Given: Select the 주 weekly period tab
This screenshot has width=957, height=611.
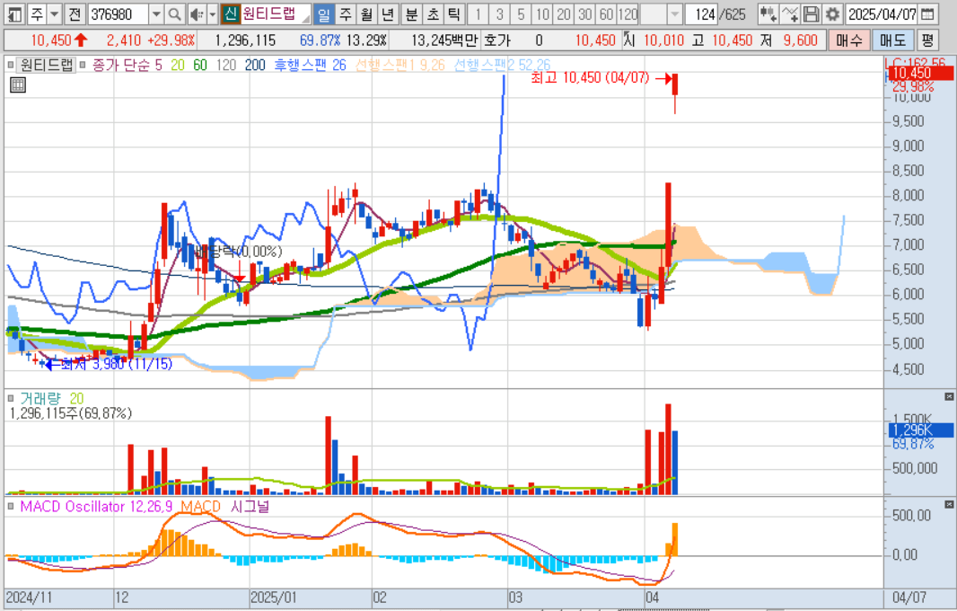Looking at the screenshot, I should click(x=345, y=13).
